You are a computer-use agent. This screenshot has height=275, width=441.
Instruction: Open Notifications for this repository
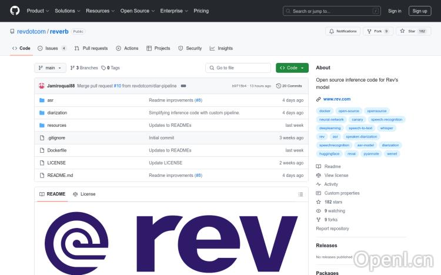[343, 31]
